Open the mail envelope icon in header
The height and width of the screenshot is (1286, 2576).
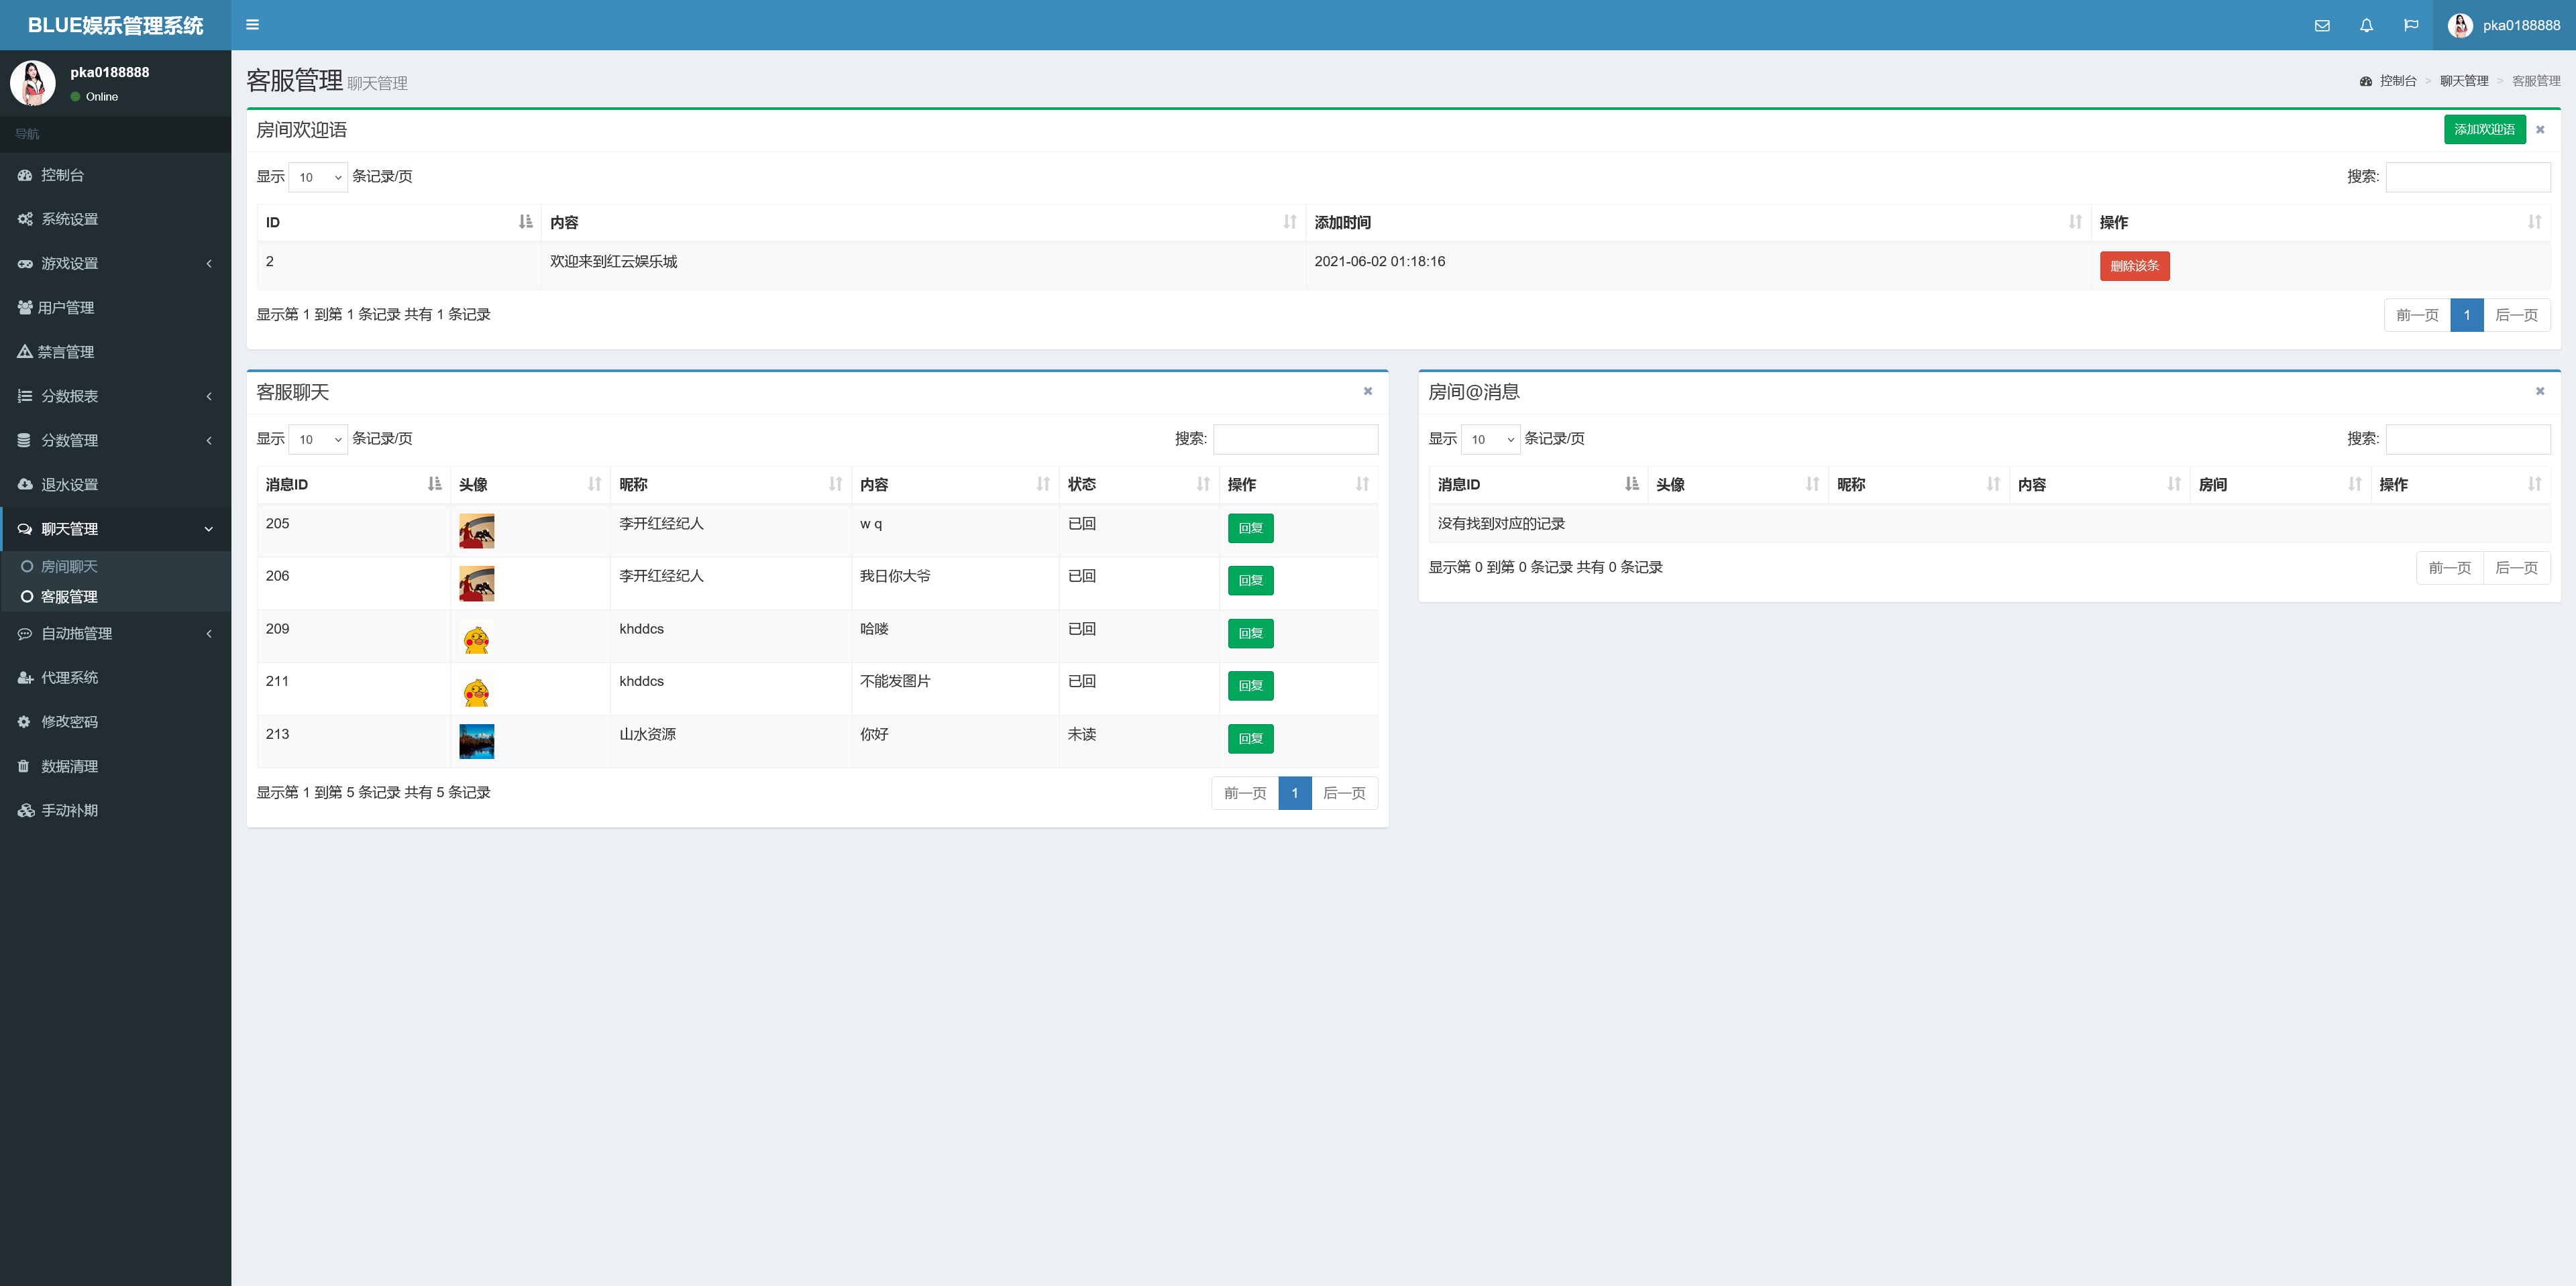tap(2322, 25)
